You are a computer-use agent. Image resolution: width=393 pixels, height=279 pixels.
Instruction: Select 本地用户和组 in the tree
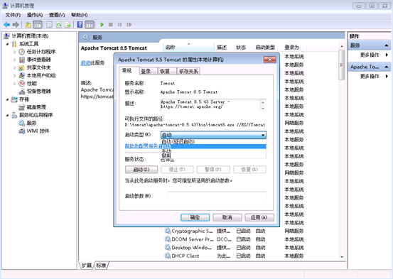[41, 75]
